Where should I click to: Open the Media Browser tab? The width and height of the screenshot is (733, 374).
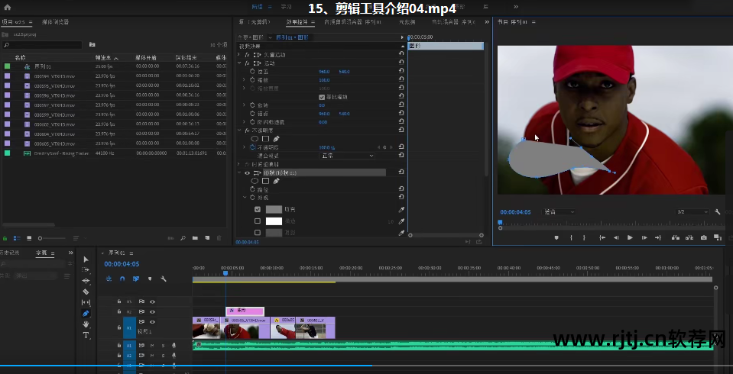(54, 22)
